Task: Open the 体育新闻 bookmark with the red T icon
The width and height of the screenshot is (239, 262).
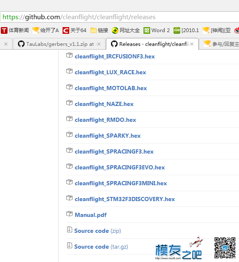Action: (x=15, y=30)
